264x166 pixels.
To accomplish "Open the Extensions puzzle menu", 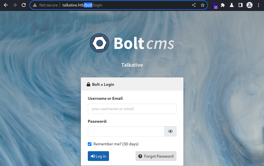I will pos(223,5).
